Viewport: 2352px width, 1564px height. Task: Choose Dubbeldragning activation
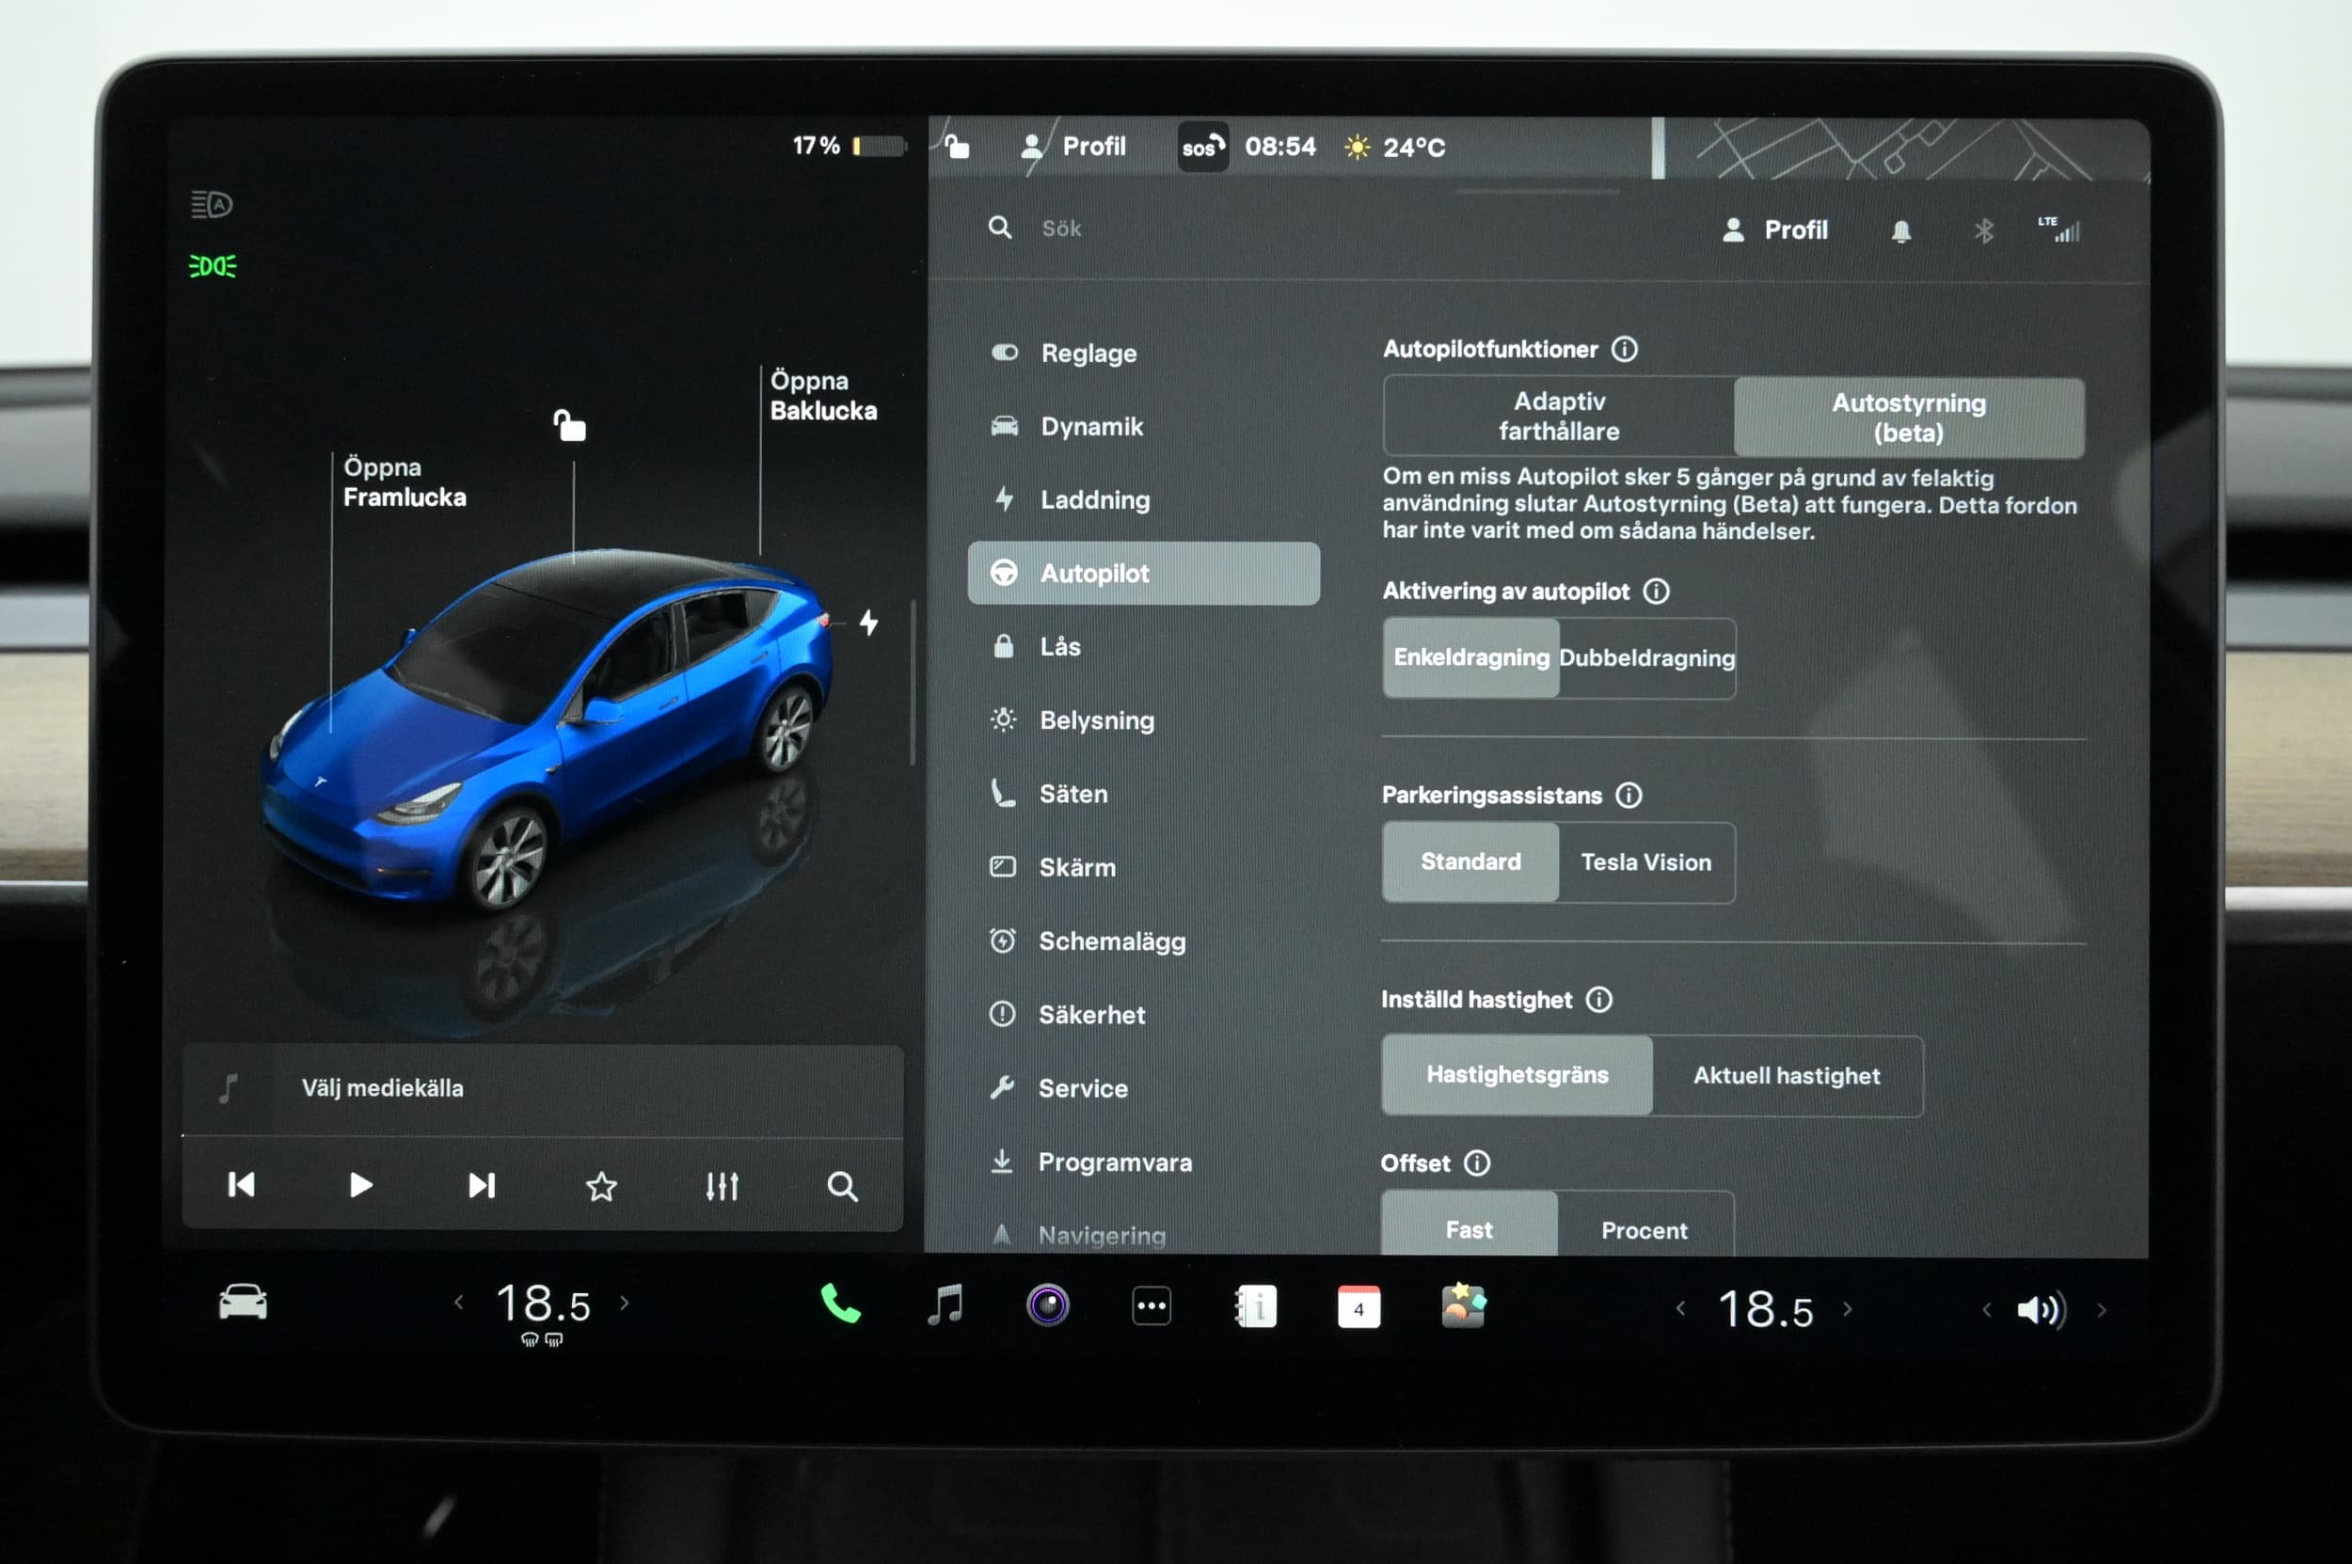tap(1646, 658)
